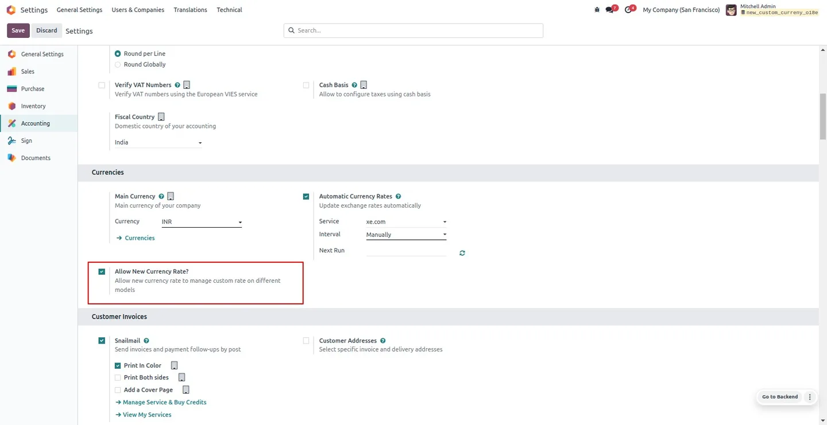Click help icon beside Verify VAT Numbers
The height and width of the screenshot is (425, 827).
[177, 85]
